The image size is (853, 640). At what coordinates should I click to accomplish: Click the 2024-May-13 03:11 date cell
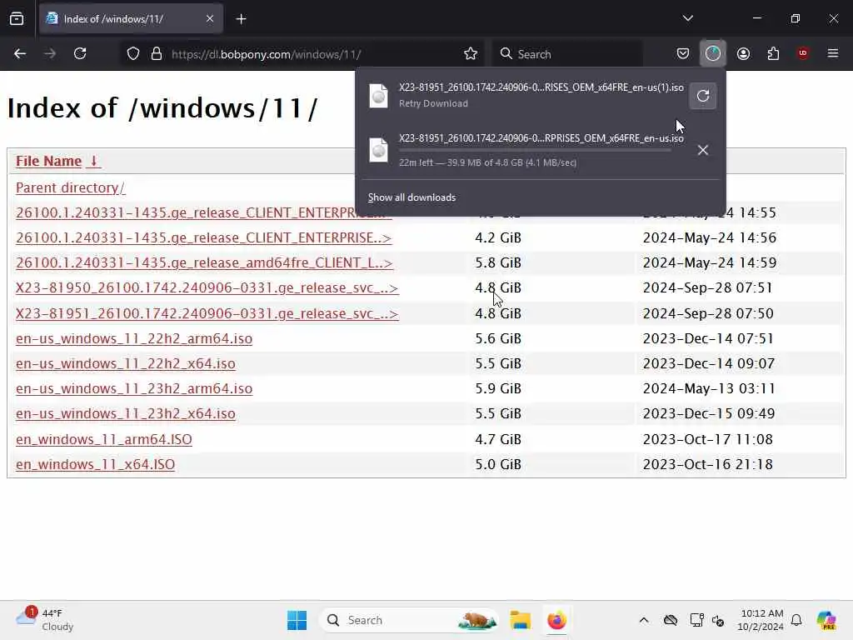[x=709, y=388]
